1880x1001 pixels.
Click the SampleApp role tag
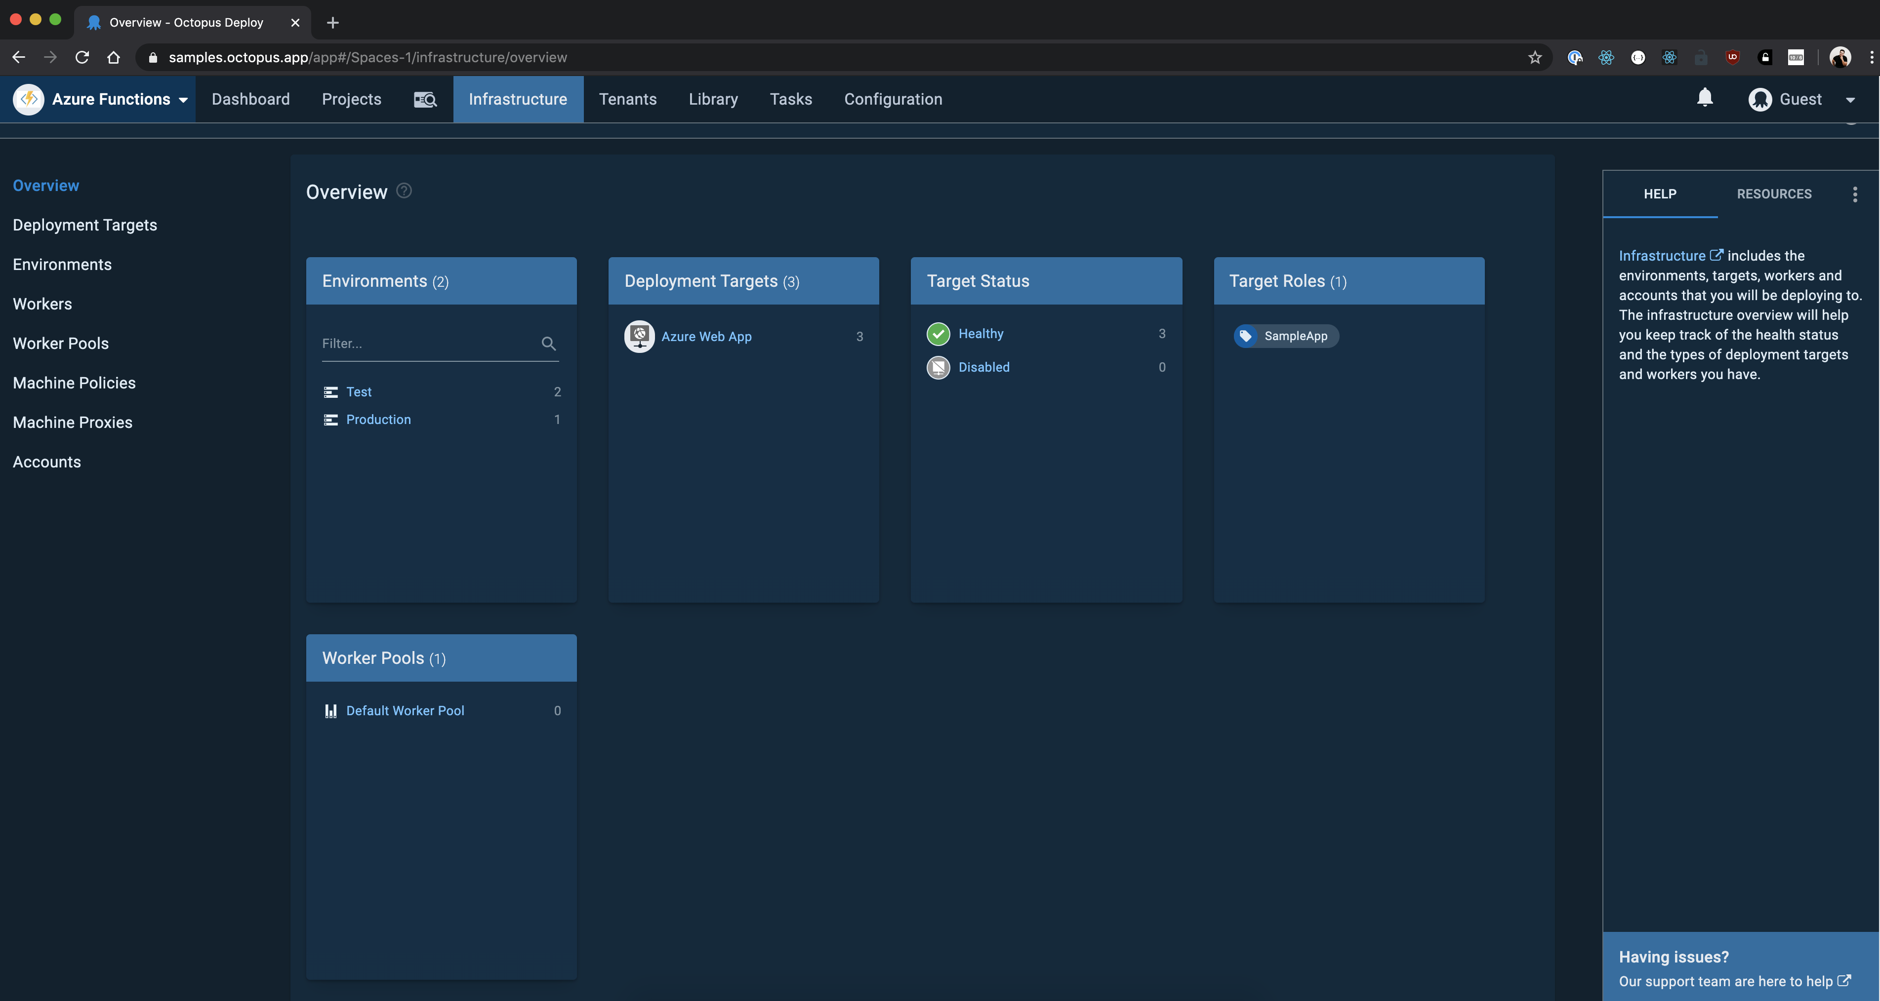click(x=1286, y=336)
